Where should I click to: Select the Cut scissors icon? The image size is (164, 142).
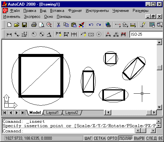58,25
